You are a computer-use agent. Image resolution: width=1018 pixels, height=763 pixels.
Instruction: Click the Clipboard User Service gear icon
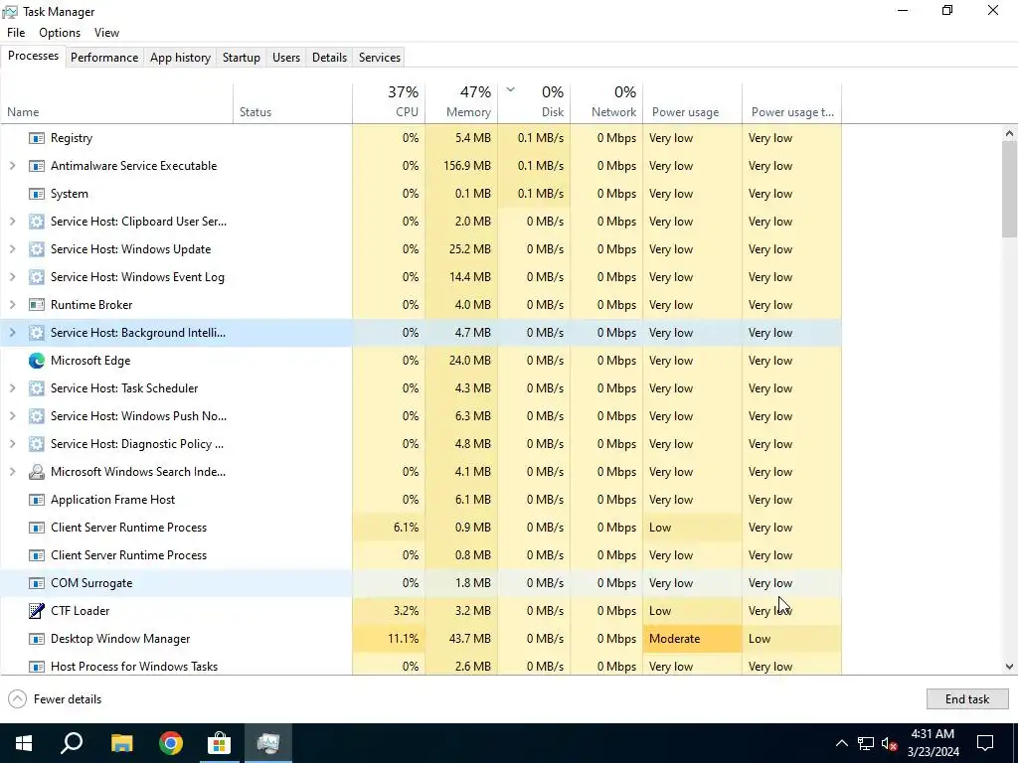click(37, 222)
